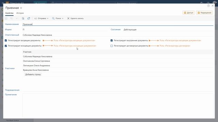The height and width of the screenshot is (122, 218).
Task: Uncheck Регистрирует исходящие документы
Action: pyautogui.click(x=6, y=46)
